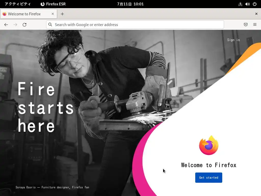Open the volume control in top bar
The height and width of the screenshot is (196, 261).
pos(247,4)
